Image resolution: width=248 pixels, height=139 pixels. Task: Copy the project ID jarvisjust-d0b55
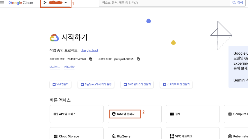[x=138, y=59]
